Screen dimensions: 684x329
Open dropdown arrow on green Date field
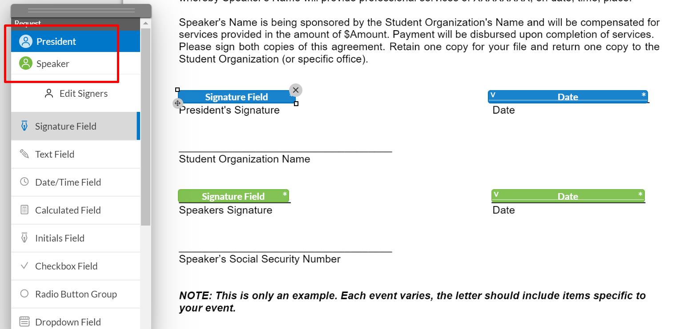point(496,194)
